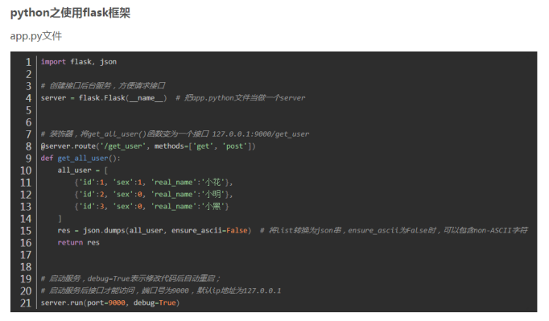Click the comment '把app.python文件当做一个server'

point(241,98)
